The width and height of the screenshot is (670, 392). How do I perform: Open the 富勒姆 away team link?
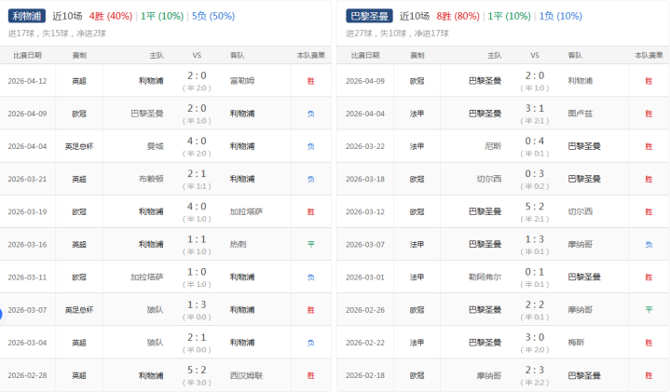242,81
